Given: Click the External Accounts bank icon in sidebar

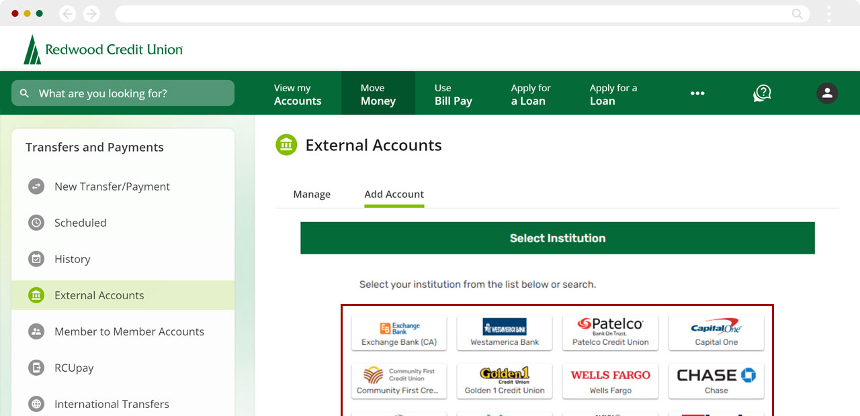Looking at the screenshot, I should pyautogui.click(x=36, y=295).
